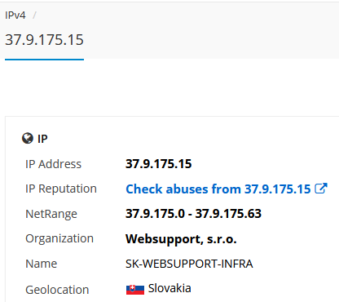This screenshot has width=339, height=302.
Task: Click the IP Reputation field label
Action: click(61, 189)
